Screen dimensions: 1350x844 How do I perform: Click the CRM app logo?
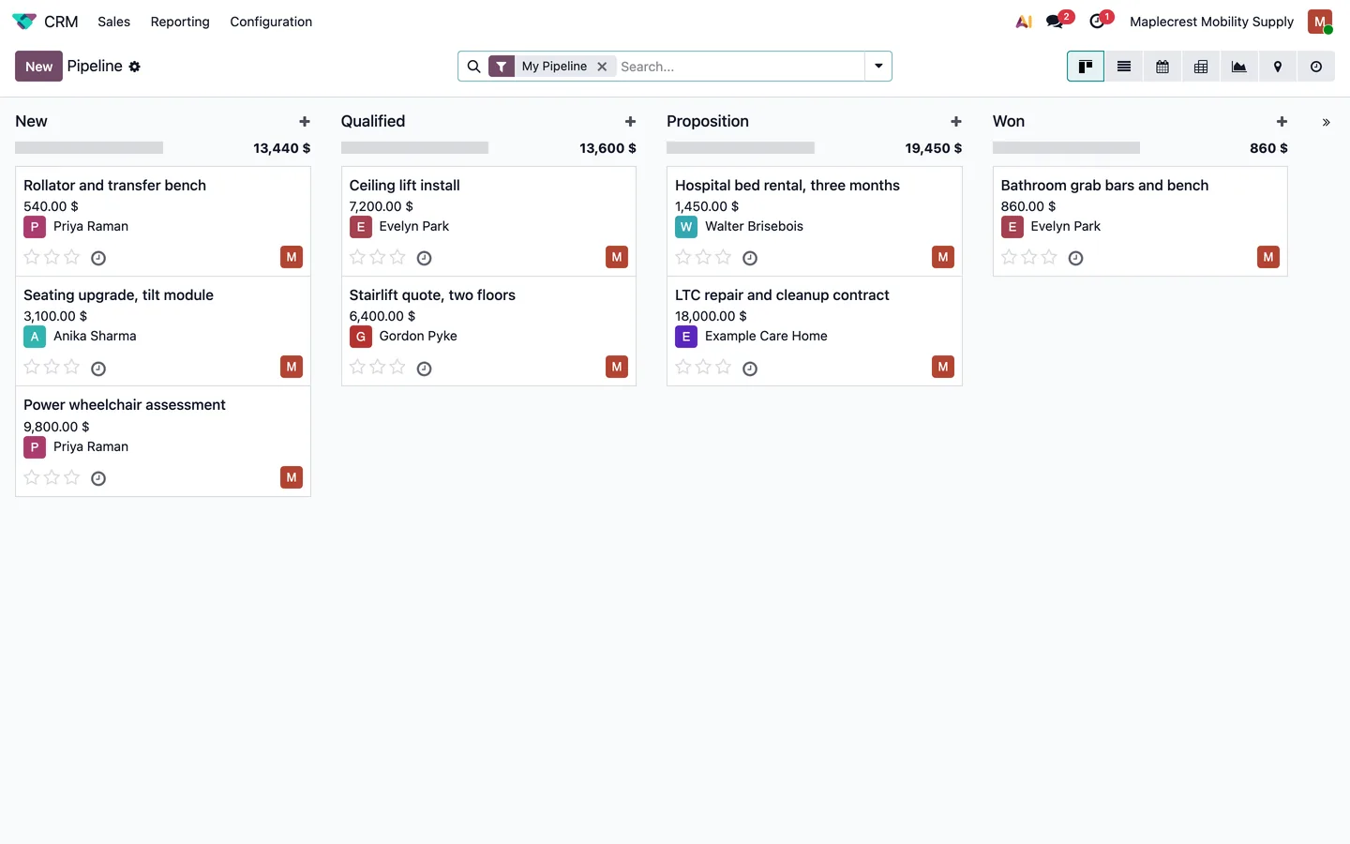(24, 22)
